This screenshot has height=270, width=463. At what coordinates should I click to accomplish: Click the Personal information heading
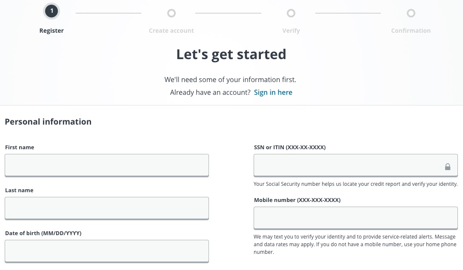pos(48,122)
